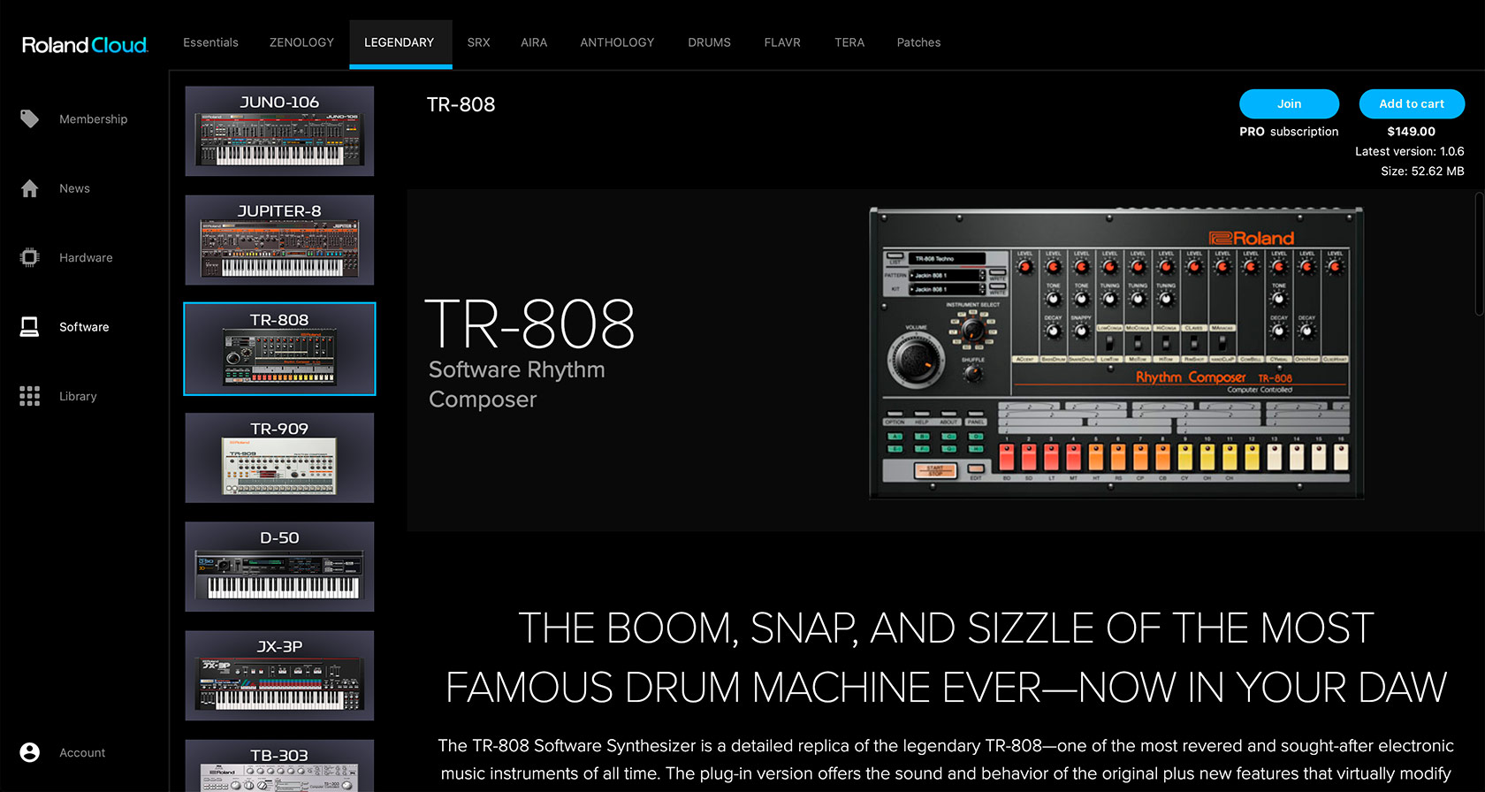Open the Patches tab

point(918,42)
